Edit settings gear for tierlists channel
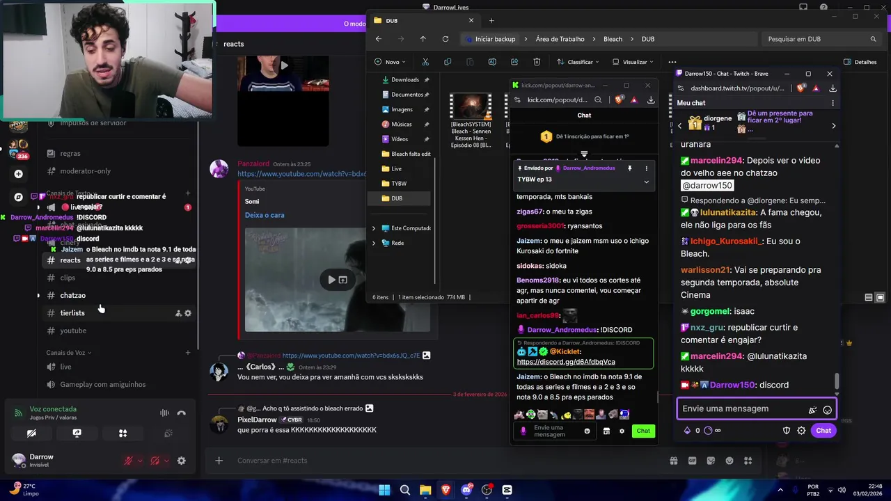 tap(188, 313)
